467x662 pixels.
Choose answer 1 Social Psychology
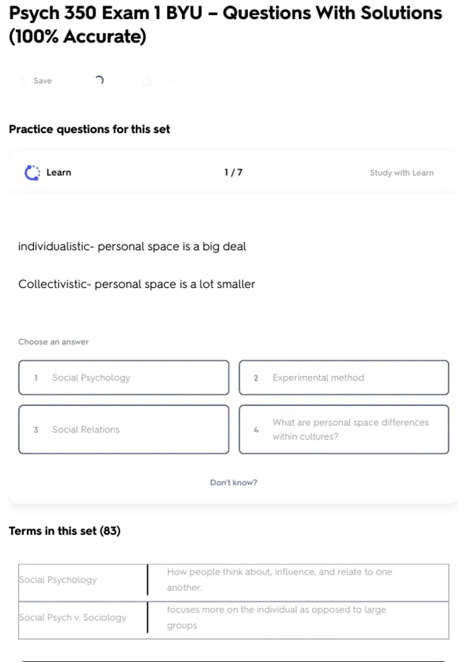123,377
